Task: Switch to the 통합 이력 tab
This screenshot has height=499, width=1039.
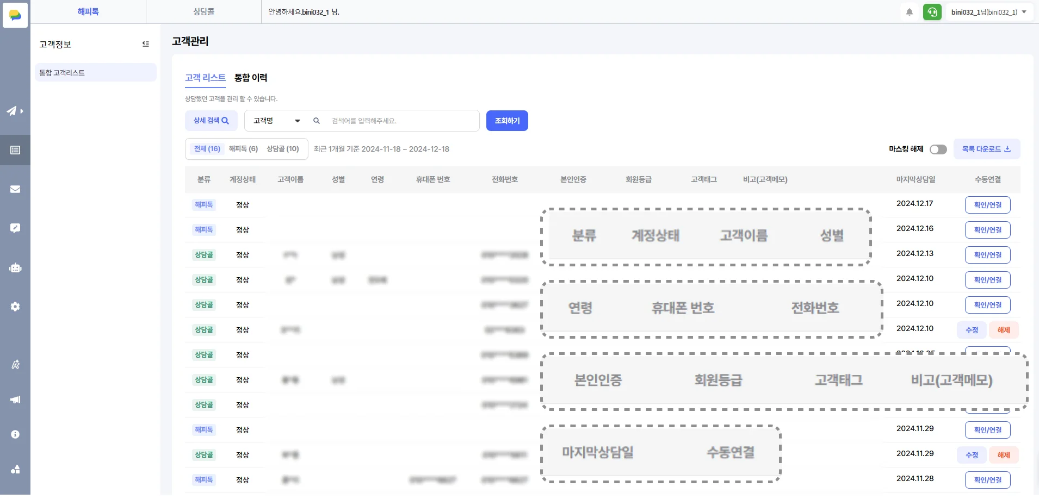Action: [x=250, y=78]
